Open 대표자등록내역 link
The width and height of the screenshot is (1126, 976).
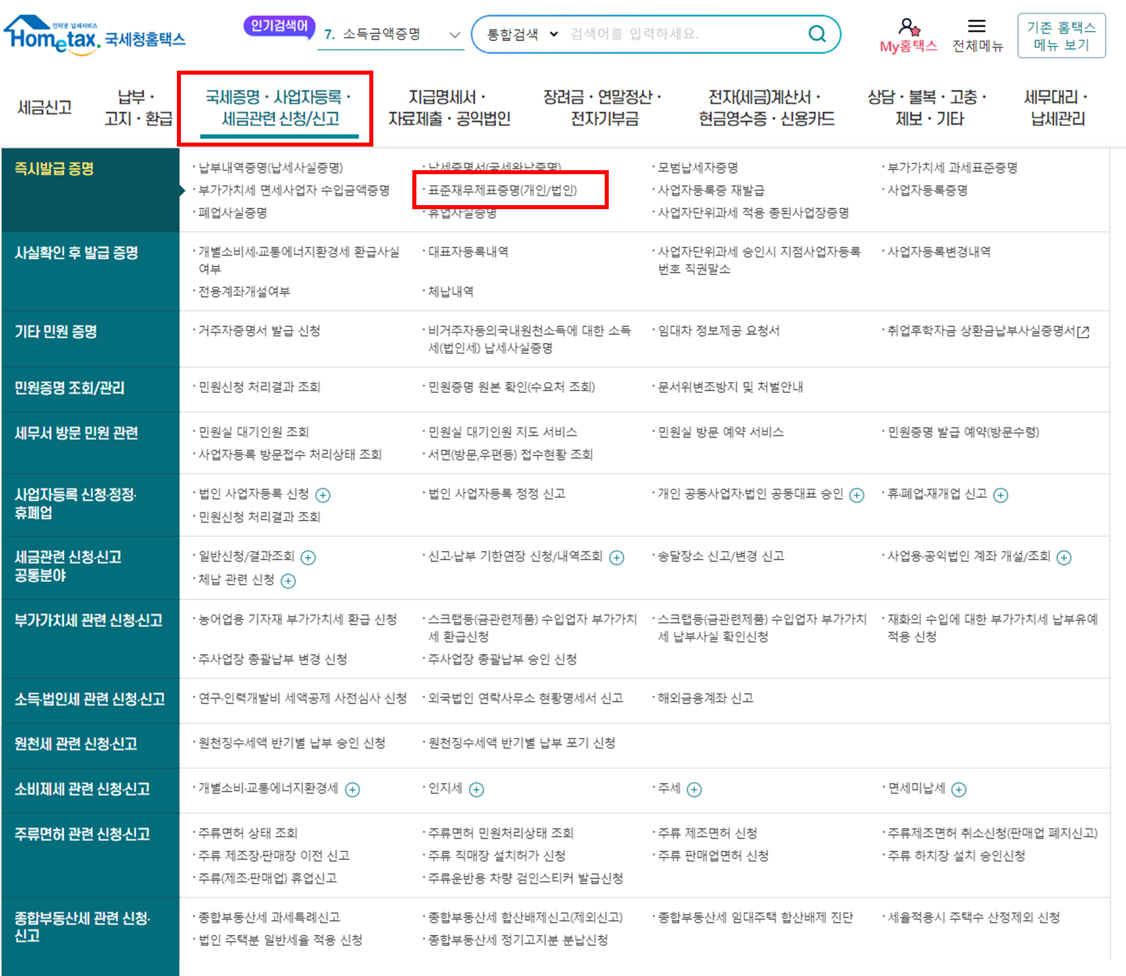tap(468, 252)
